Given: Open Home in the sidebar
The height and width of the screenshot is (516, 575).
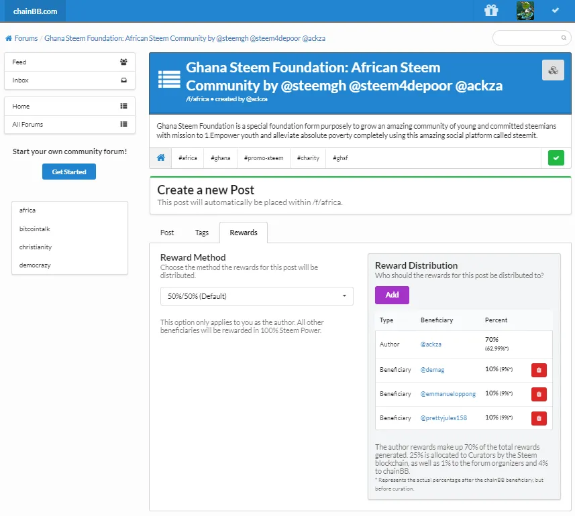Looking at the screenshot, I should tap(70, 106).
